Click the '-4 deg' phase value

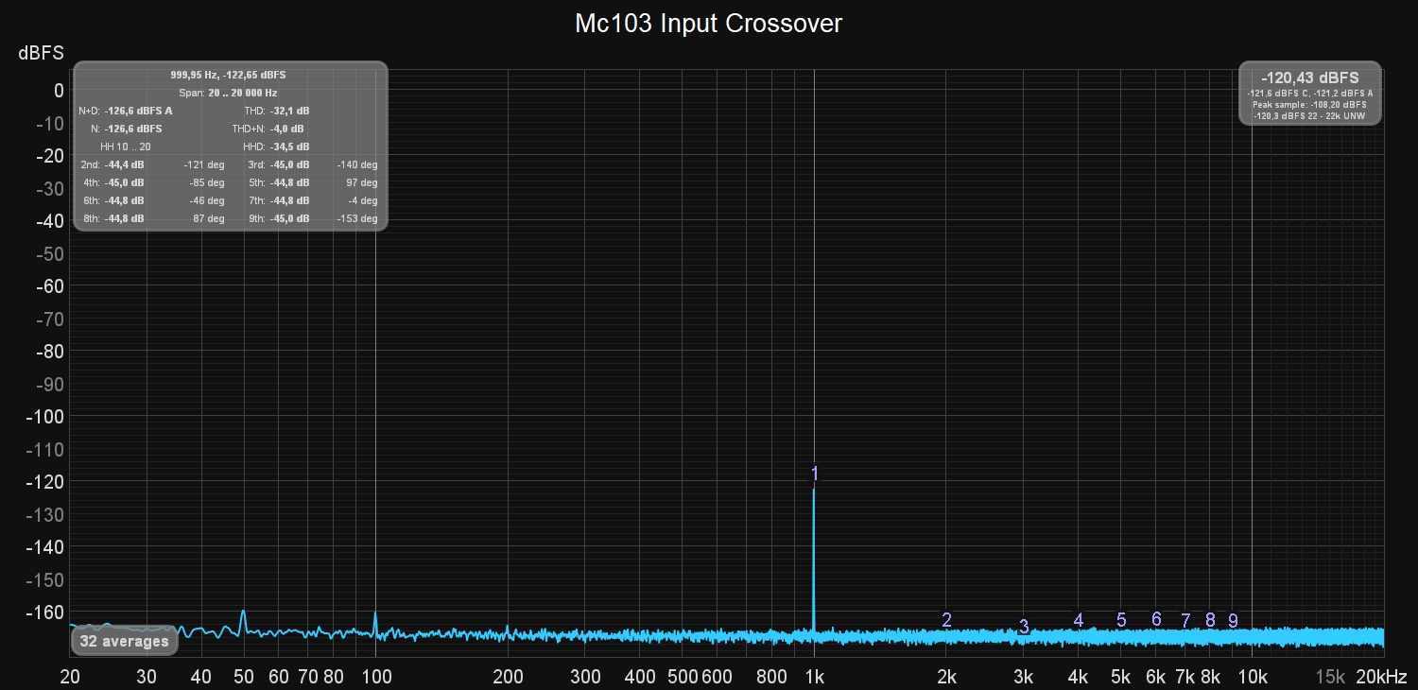(363, 200)
